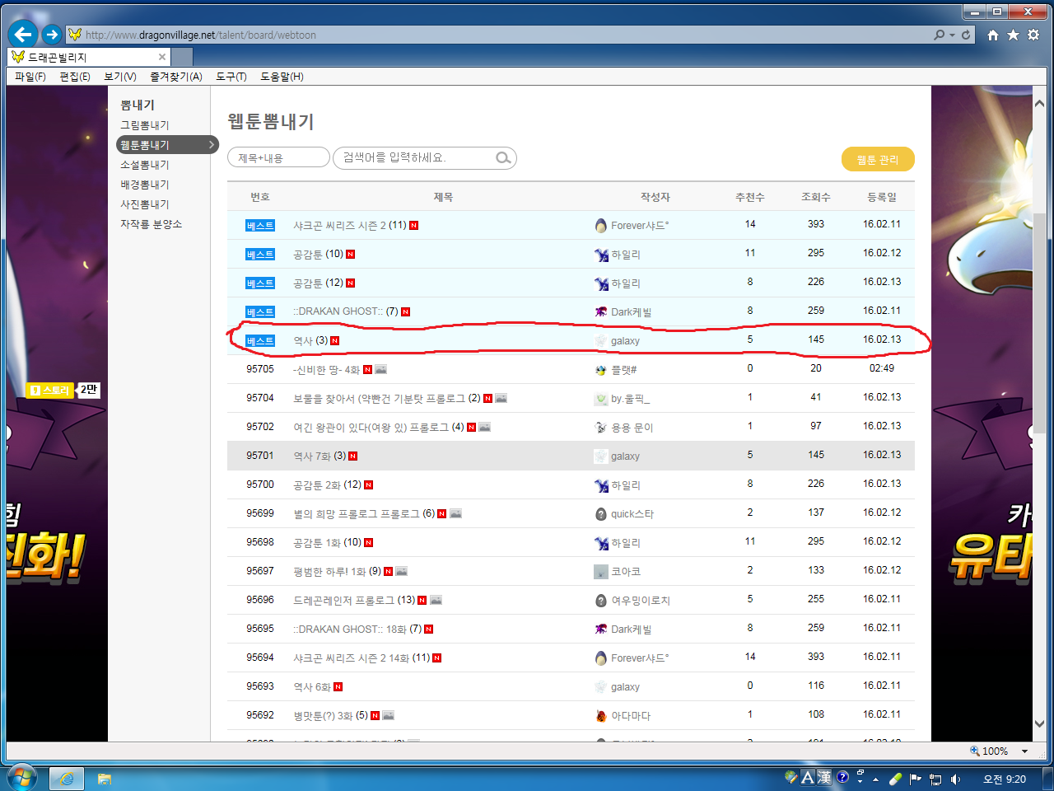
Task: Close the 드래곤빌리지 browser tab
Action: (x=162, y=57)
